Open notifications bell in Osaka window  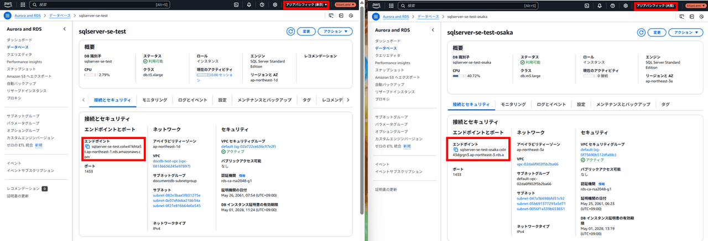[601, 4]
